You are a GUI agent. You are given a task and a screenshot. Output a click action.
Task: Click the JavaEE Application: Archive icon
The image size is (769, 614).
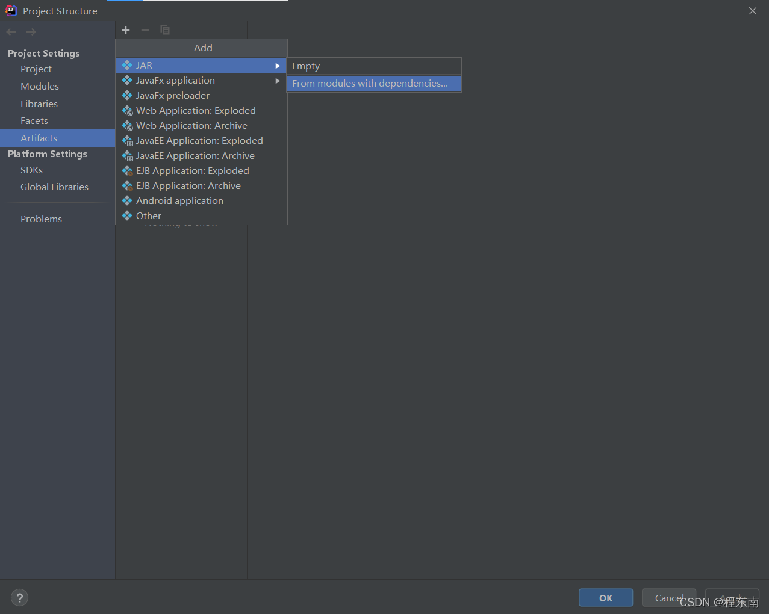[127, 155]
